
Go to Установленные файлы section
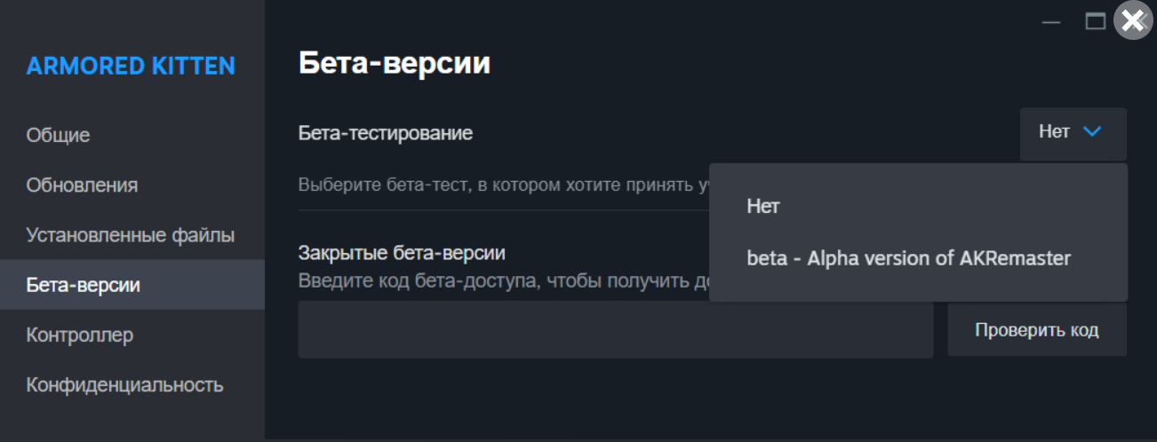click(132, 235)
